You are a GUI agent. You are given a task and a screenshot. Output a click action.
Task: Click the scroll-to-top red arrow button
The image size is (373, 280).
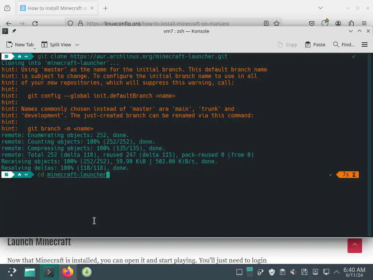pyautogui.click(x=354, y=245)
